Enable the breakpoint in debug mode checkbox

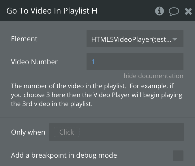(x=178, y=156)
